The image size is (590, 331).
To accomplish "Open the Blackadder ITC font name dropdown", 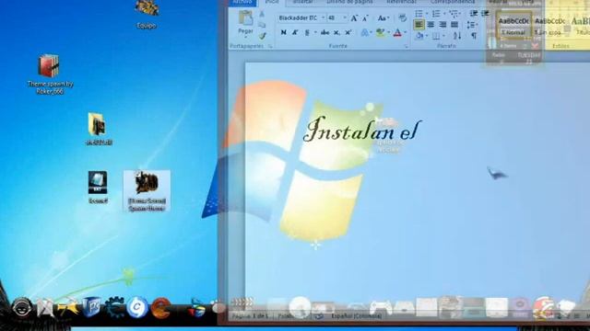I will tap(323, 17).
